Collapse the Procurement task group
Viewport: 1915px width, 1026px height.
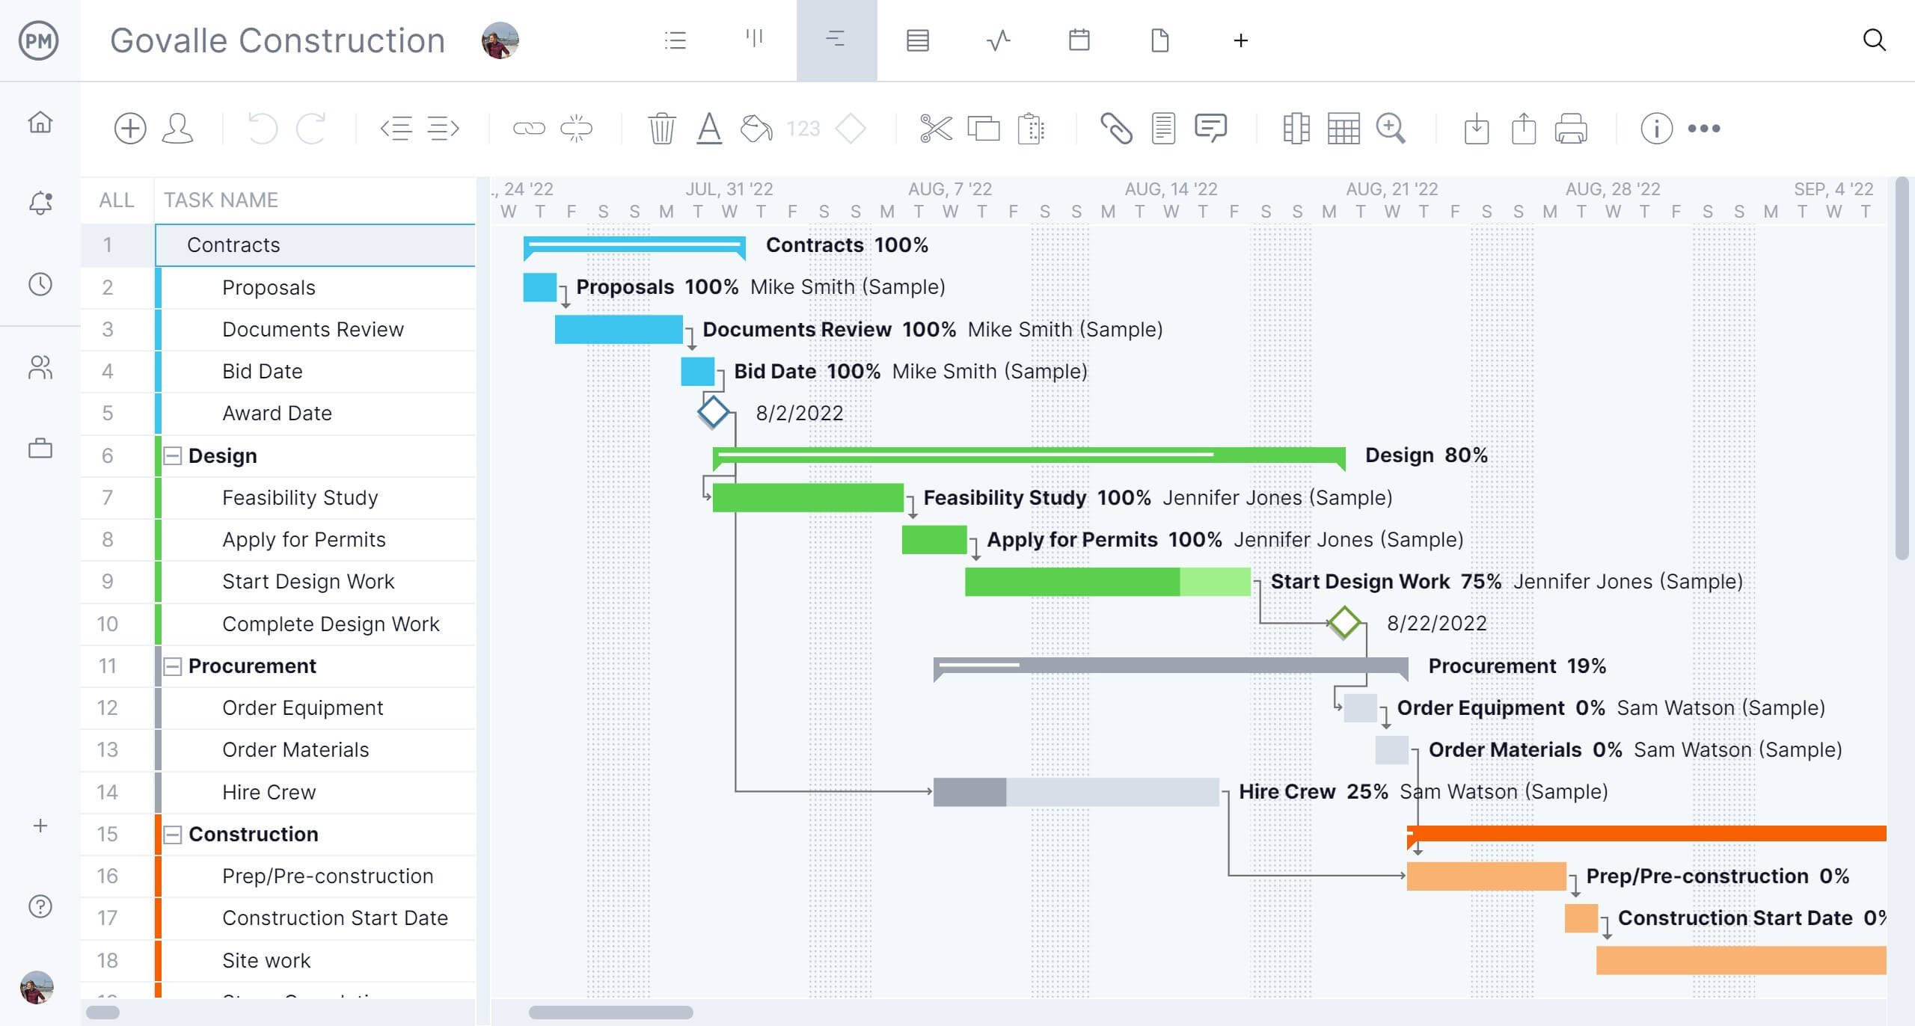click(172, 665)
